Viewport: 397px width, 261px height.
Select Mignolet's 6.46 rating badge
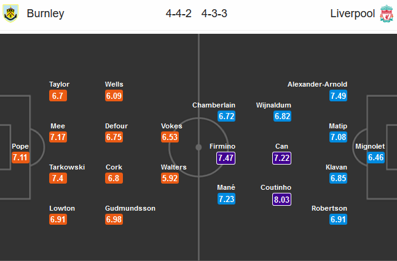pyautogui.click(x=376, y=158)
